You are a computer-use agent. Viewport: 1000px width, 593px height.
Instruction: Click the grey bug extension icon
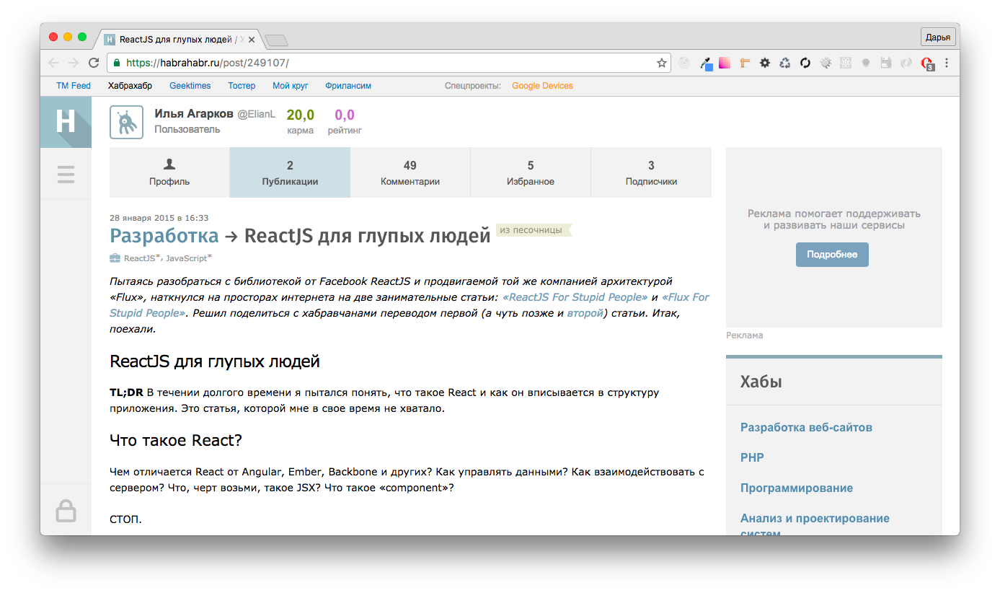[826, 63]
